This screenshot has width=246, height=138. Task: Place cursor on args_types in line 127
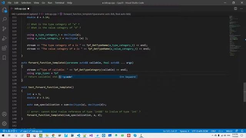click(x=42, y=73)
